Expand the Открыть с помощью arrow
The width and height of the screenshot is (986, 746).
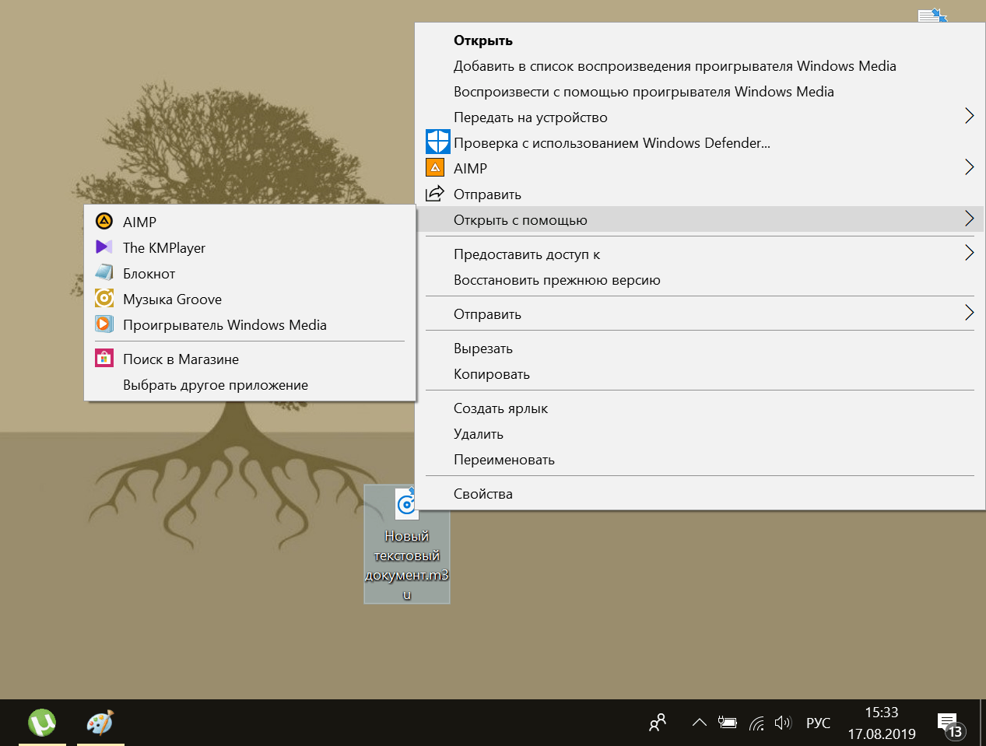(x=969, y=219)
